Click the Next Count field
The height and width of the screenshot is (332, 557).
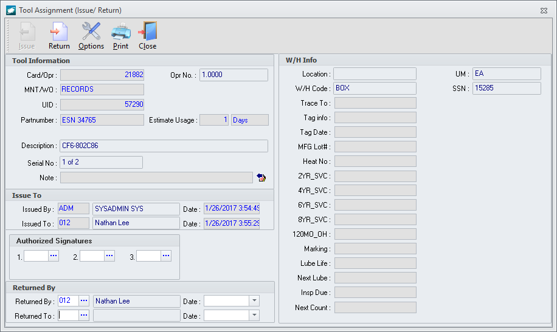[375, 308]
